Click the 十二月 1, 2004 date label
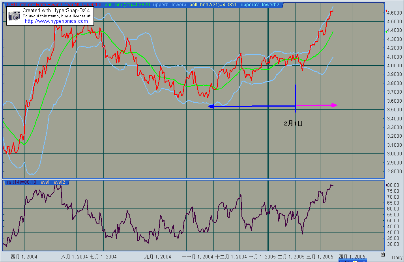Screen dimensions: 404x262 click(x=231, y=256)
